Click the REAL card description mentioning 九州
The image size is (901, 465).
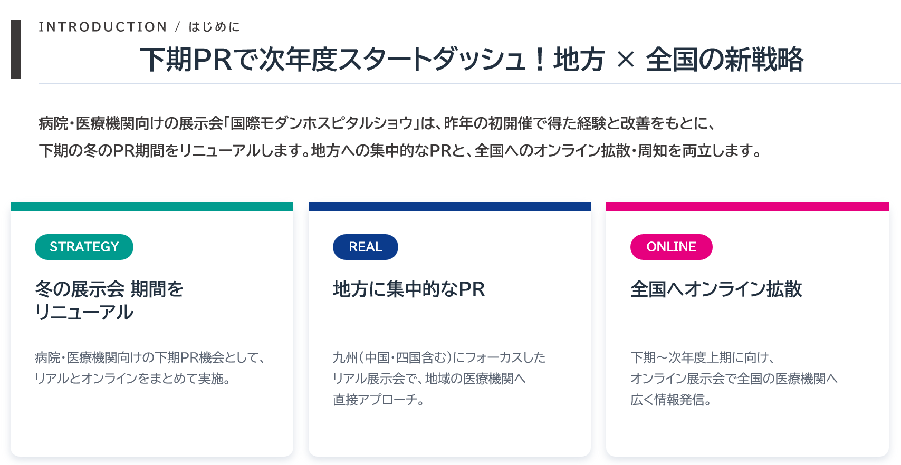pyautogui.click(x=439, y=379)
